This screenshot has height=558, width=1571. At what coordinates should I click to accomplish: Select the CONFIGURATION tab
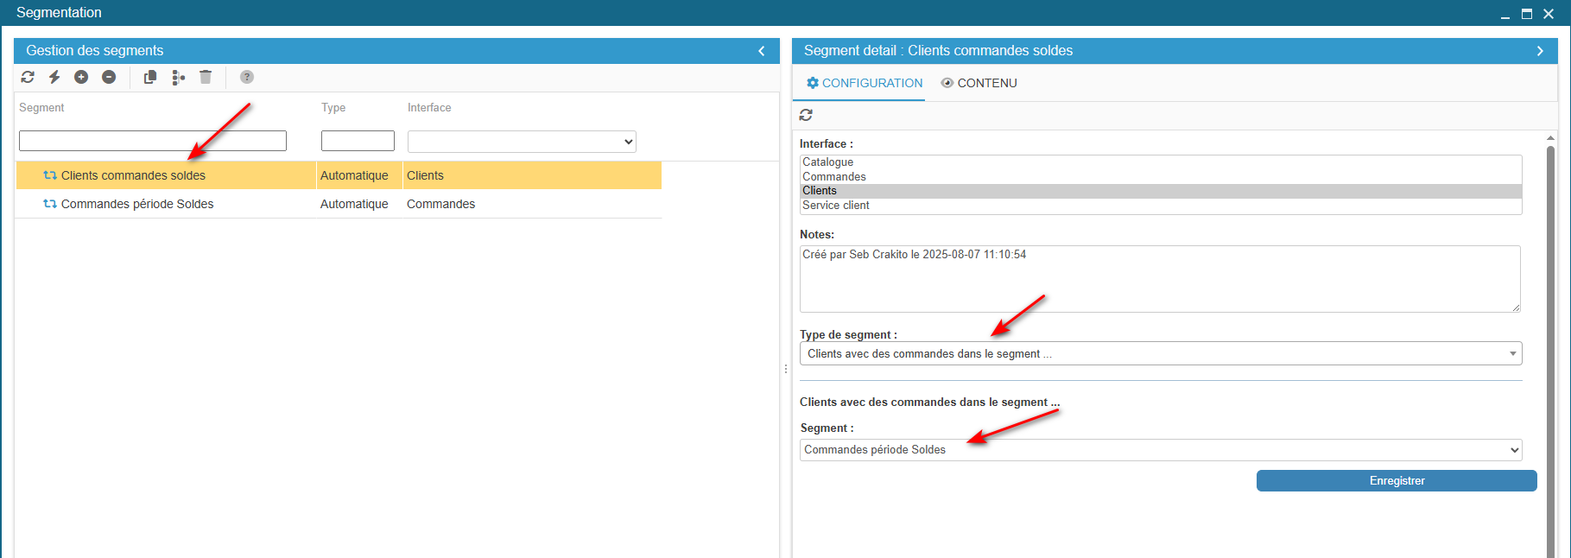pos(864,83)
